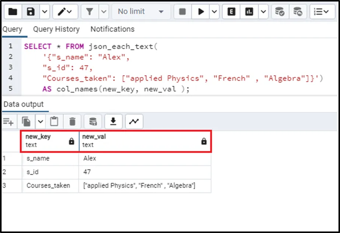Click the Commit database icon

click(x=280, y=12)
